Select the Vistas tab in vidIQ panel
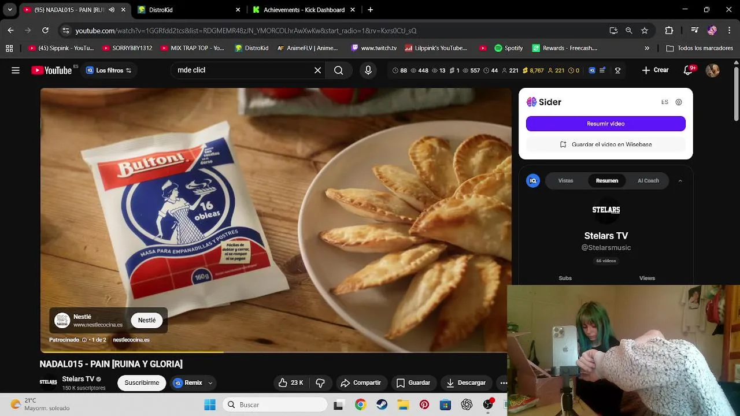 point(565,181)
